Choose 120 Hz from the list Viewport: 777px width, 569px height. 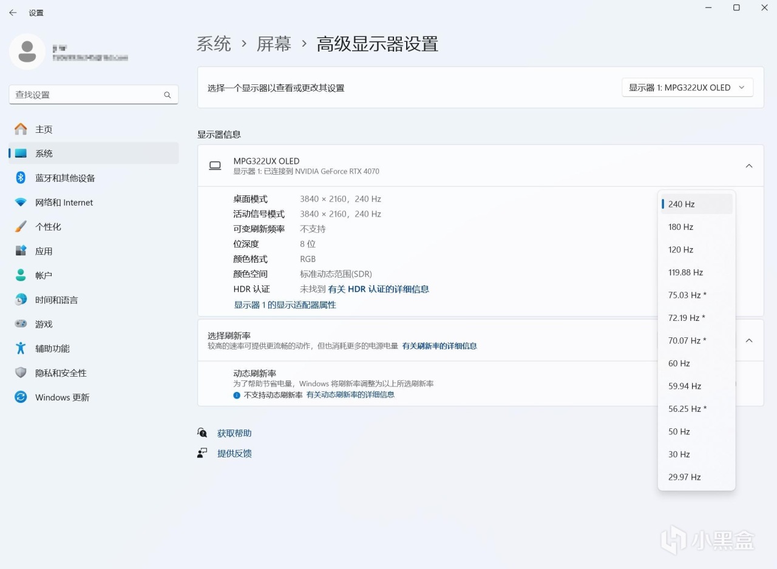pyautogui.click(x=696, y=249)
